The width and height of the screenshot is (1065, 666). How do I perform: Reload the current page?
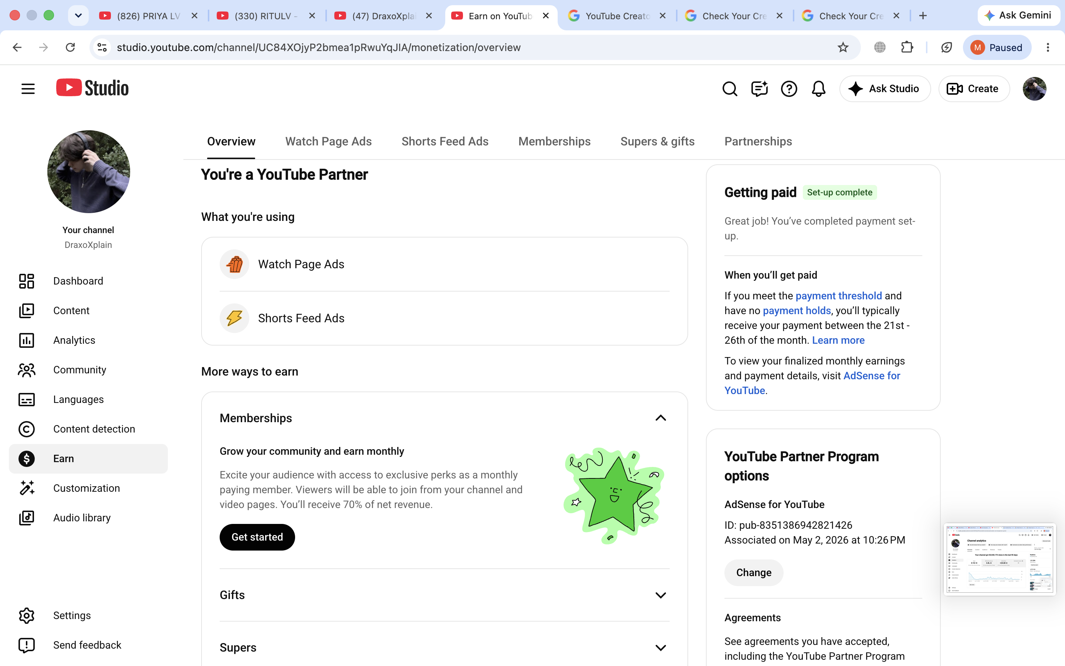[70, 47]
